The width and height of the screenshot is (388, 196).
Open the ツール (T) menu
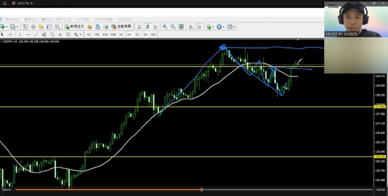click(x=82, y=19)
